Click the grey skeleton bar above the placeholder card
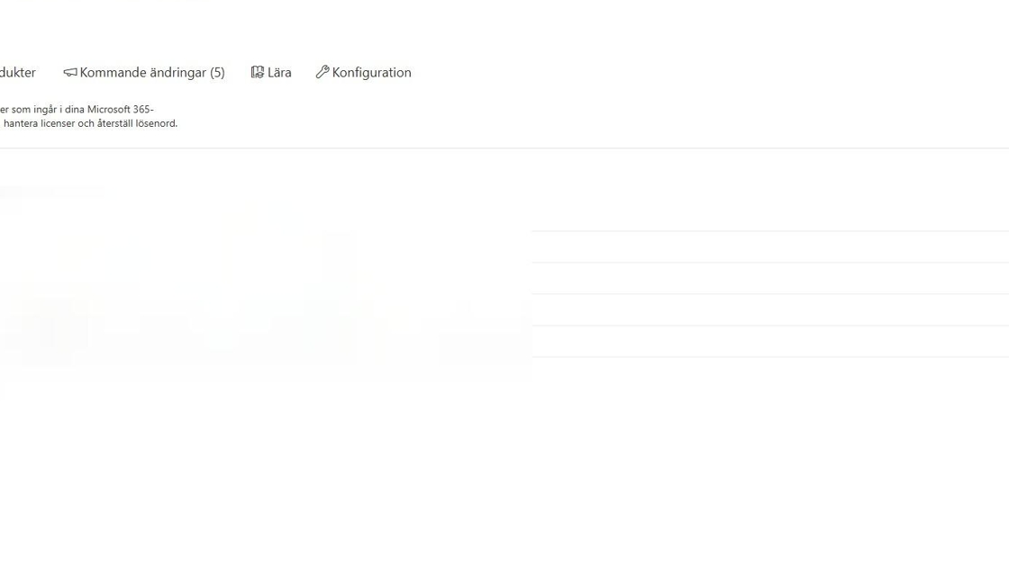This screenshot has width=1009, height=564. coord(50,192)
